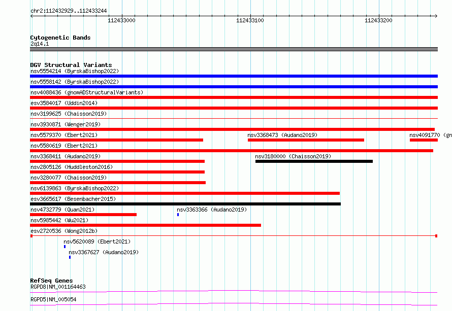Screen dimensions: 452x311
Task: Select the short red bar under nsv4732779
Action: [83, 215]
